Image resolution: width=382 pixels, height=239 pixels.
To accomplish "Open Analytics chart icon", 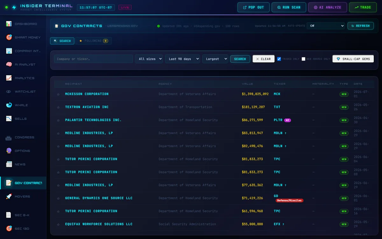I will [9, 78].
